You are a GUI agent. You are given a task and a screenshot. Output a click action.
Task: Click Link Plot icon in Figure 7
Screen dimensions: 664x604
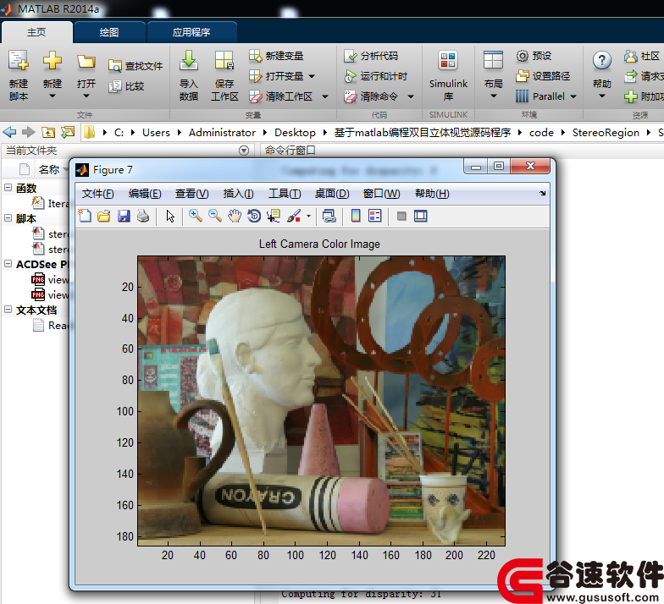329,217
